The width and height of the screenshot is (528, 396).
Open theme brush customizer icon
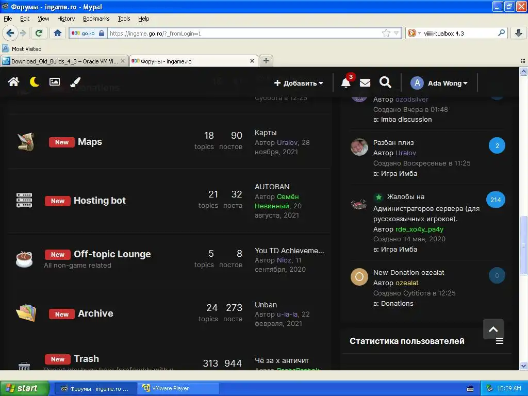pyautogui.click(x=75, y=82)
